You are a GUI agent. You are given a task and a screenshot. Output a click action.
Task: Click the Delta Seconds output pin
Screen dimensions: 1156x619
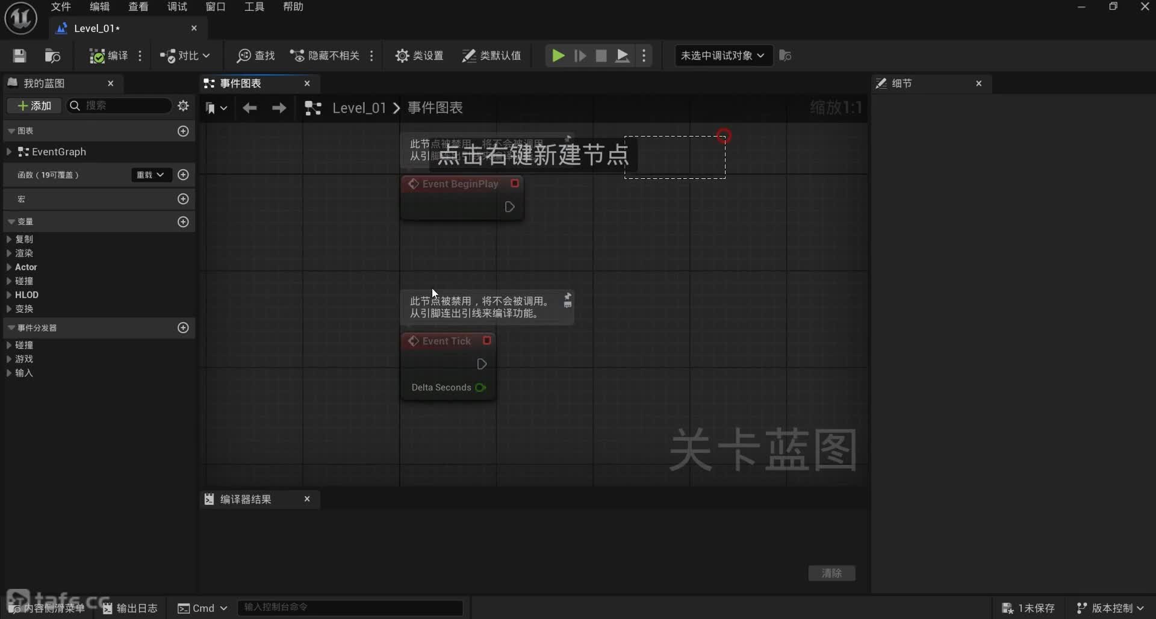coord(480,387)
